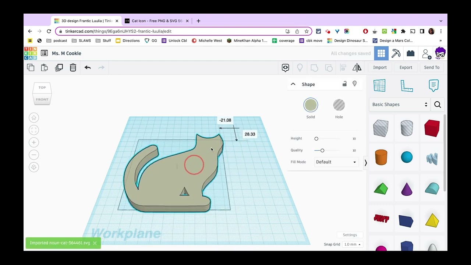Open the Tinkercad designs list icon

coord(44,53)
